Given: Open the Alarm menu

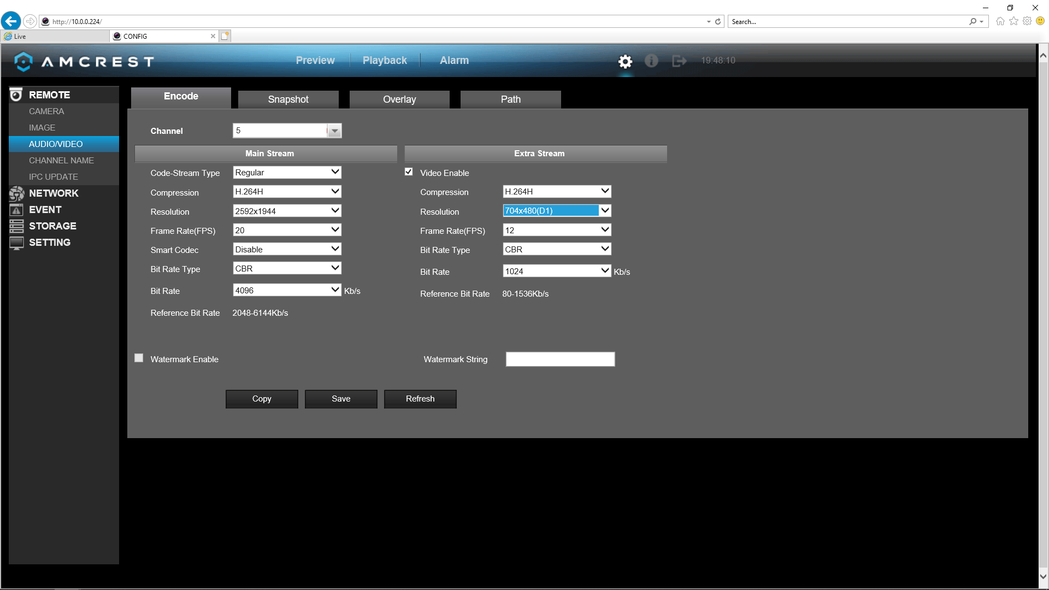Looking at the screenshot, I should [x=454, y=61].
